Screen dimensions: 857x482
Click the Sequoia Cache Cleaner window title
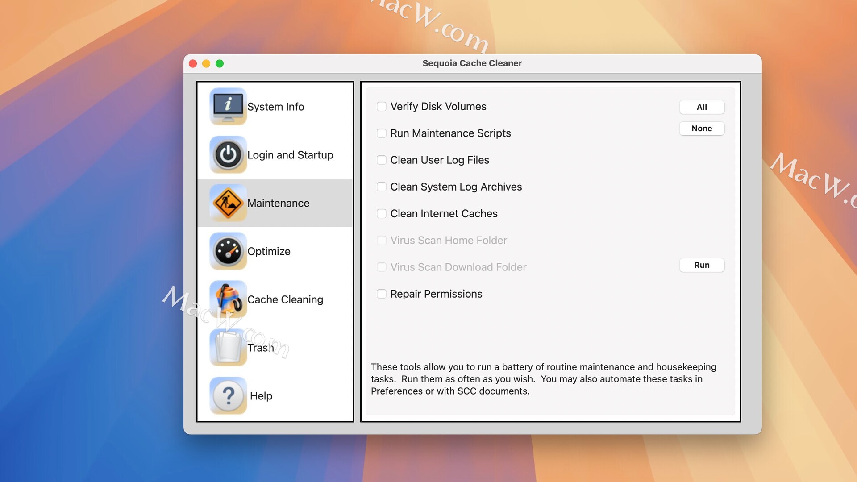click(472, 63)
